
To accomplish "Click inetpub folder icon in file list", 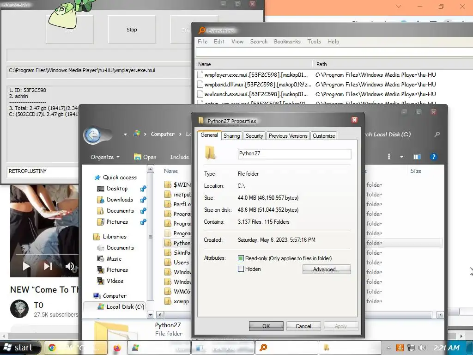I will pos(168,195).
